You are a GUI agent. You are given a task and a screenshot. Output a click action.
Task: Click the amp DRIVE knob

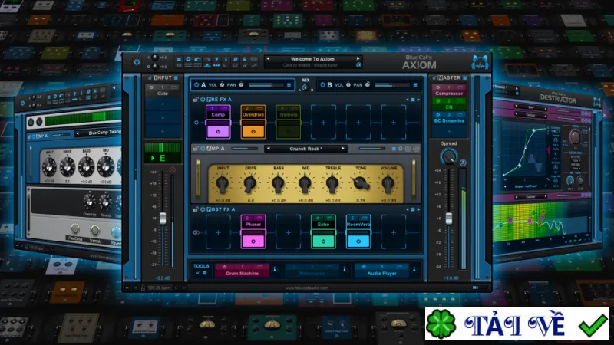click(x=250, y=184)
